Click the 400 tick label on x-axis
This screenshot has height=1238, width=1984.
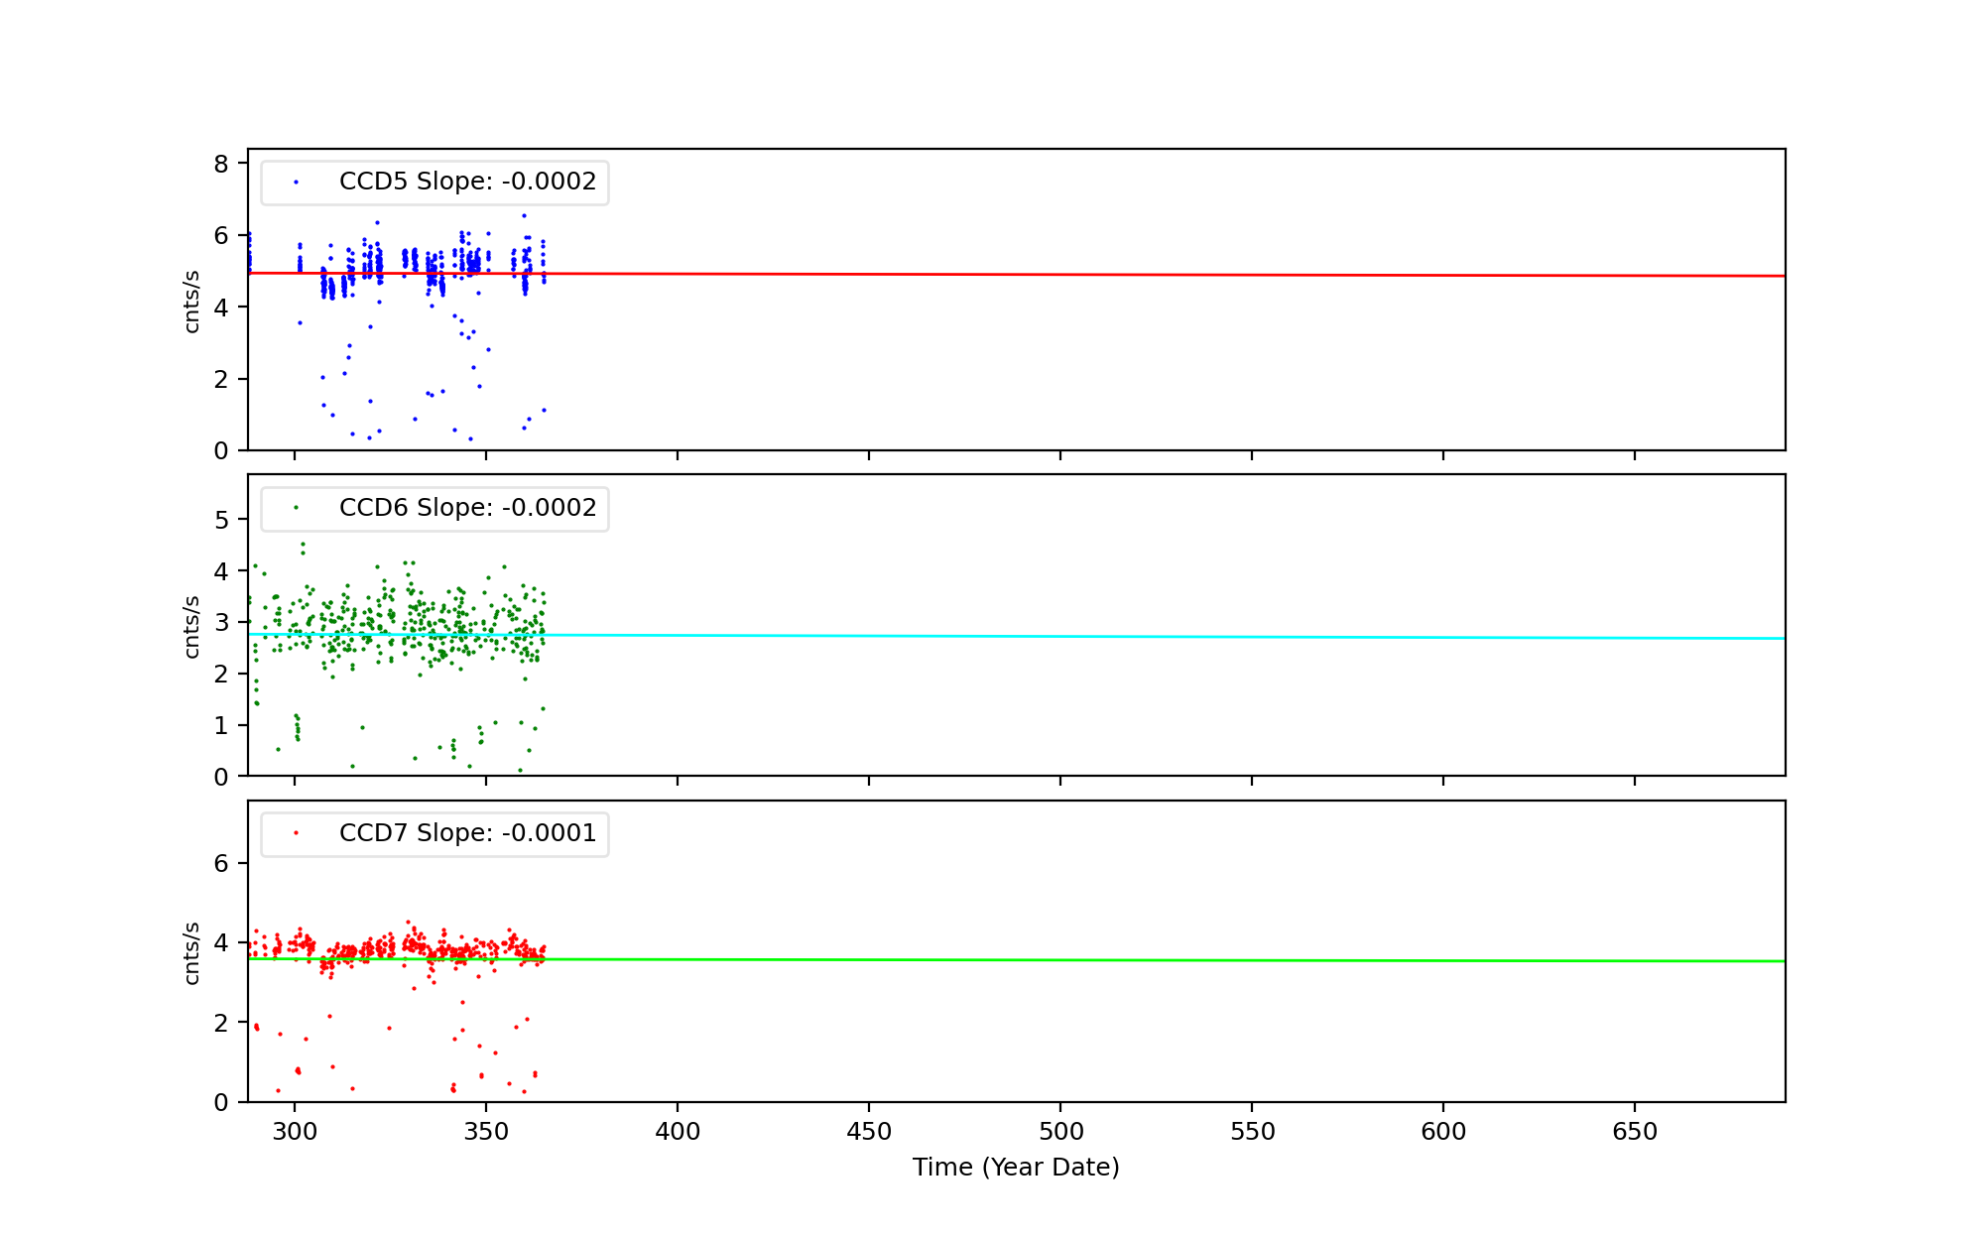pyautogui.click(x=678, y=1132)
